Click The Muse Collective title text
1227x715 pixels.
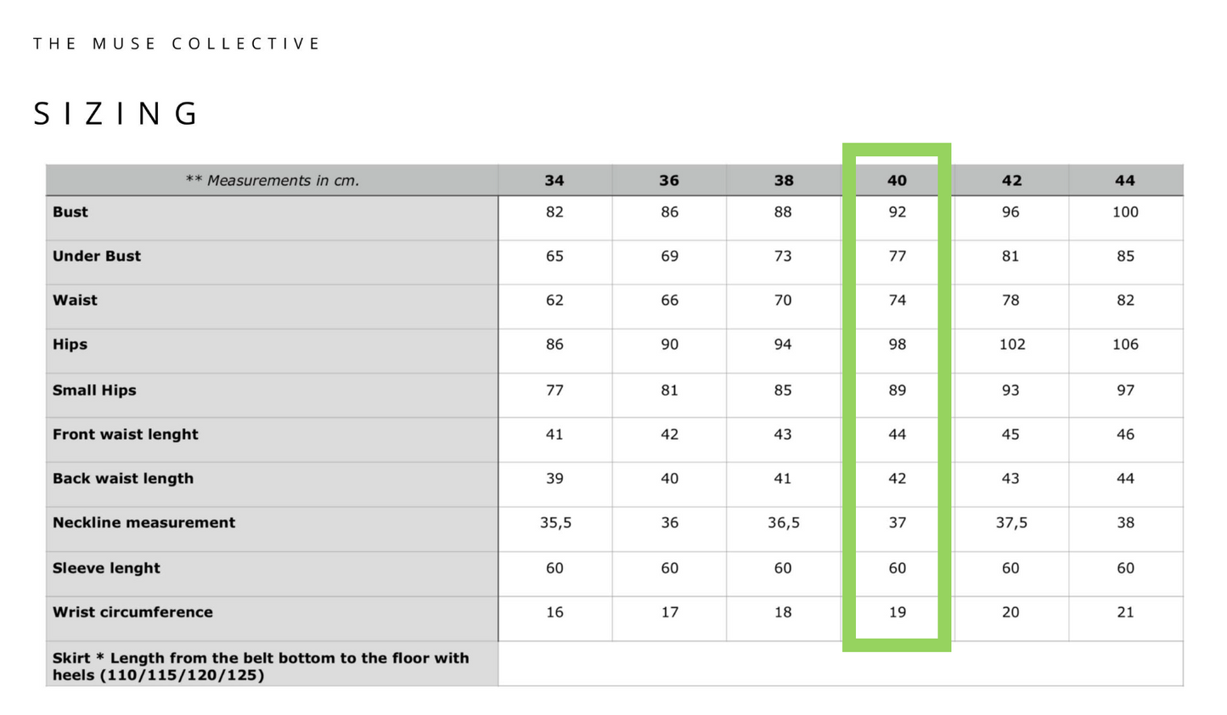click(177, 43)
